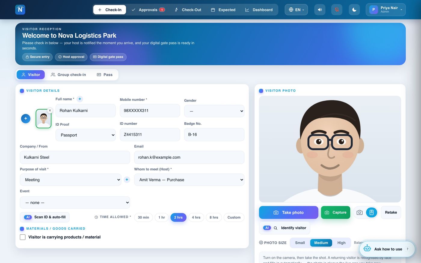Viewport: 421px width, 263px height.
Task: Select the blue ID badge camera icon
Action: [371, 213]
